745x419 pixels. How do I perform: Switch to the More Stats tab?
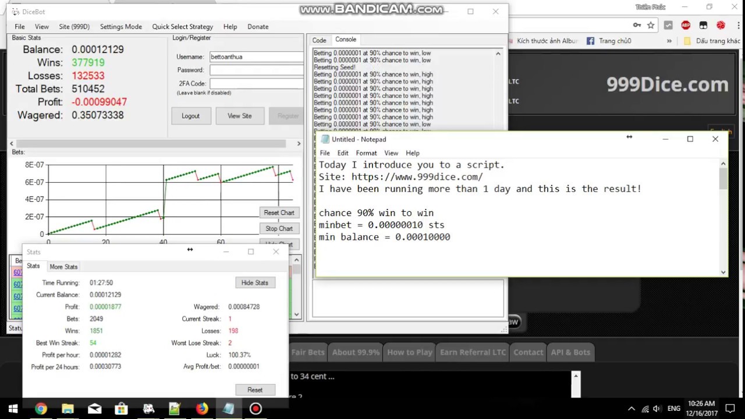pyautogui.click(x=63, y=267)
